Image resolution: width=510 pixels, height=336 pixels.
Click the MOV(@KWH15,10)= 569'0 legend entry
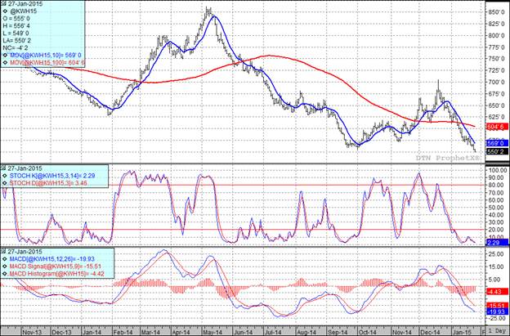[45, 55]
